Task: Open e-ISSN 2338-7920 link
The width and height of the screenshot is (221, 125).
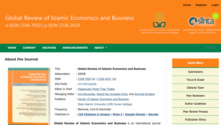Action: [x=84, y=79]
